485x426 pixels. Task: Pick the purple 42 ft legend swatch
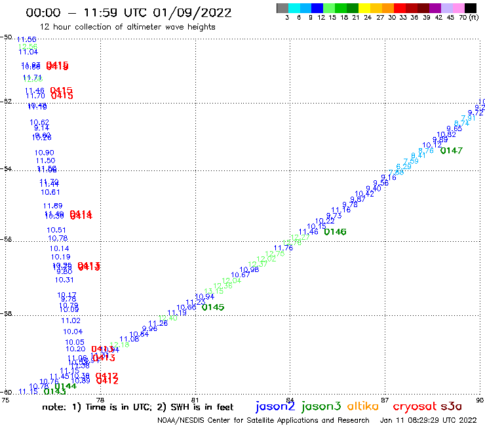[435, 8]
